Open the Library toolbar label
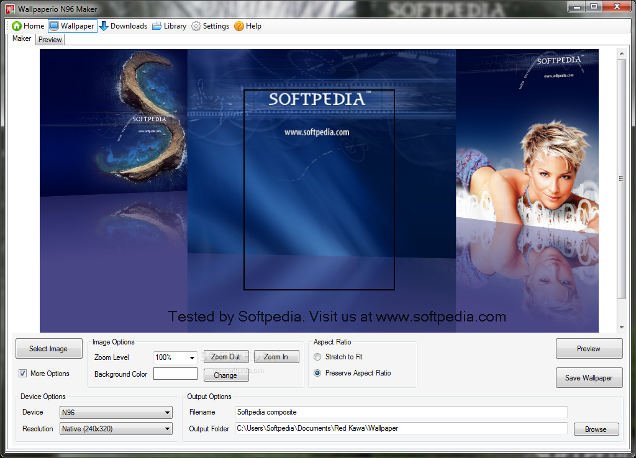The height and width of the screenshot is (458, 636). [175, 26]
